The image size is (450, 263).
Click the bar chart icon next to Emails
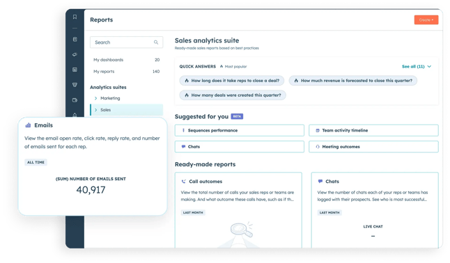[x=28, y=125]
